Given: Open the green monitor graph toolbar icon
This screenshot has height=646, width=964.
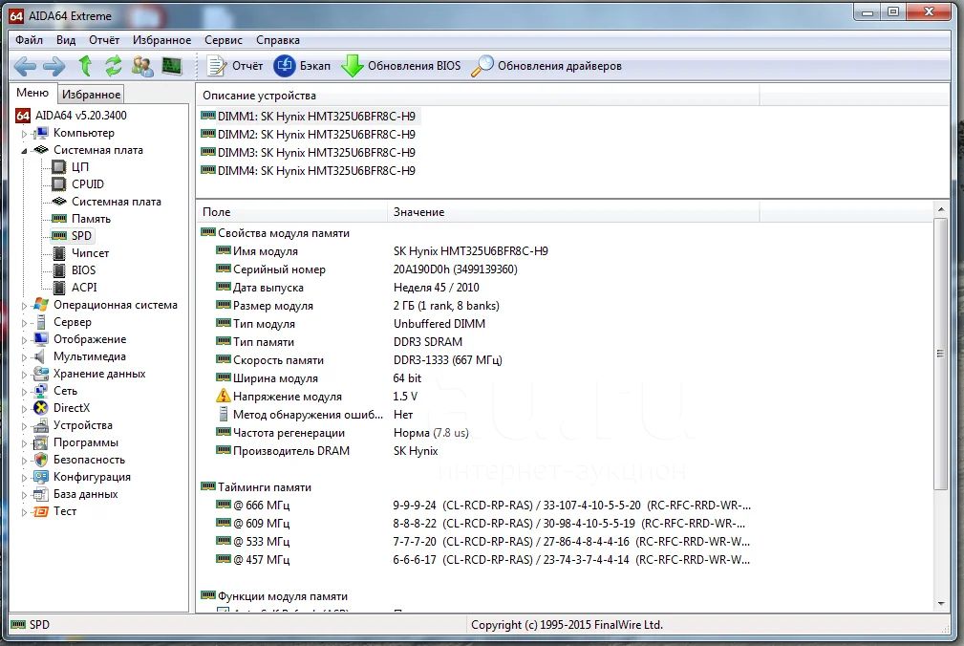Looking at the screenshot, I should pos(172,65).
